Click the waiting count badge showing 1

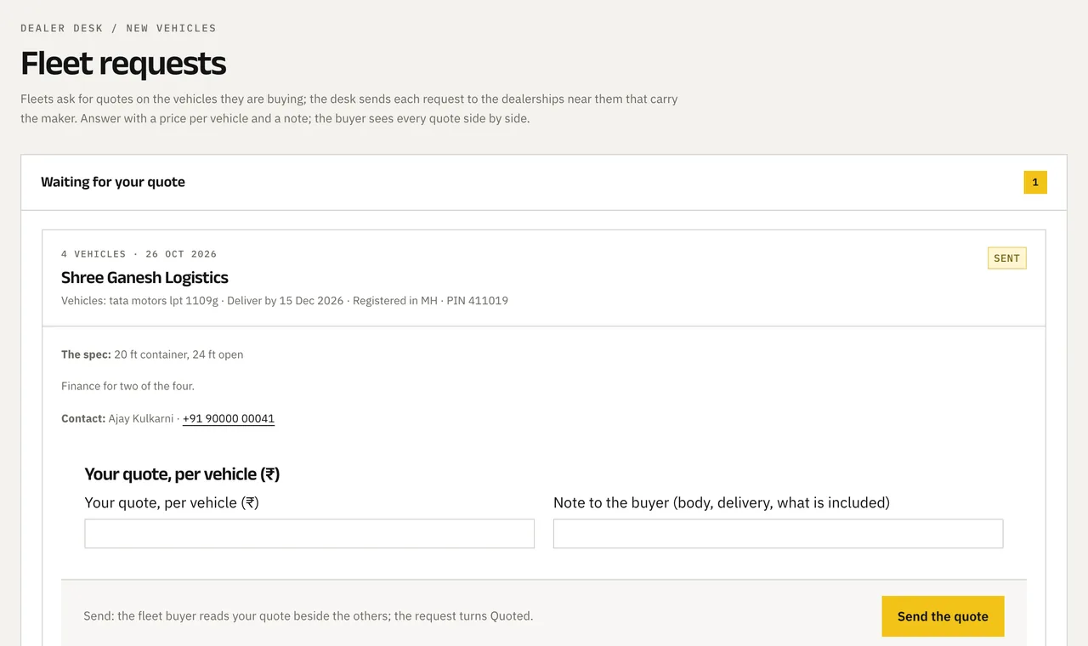1035,182
